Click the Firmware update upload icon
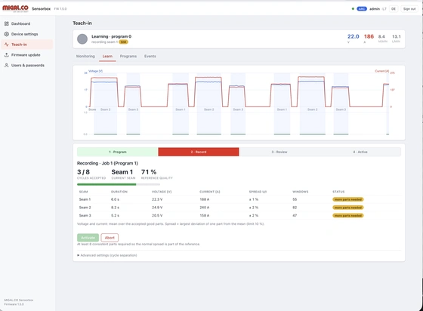The width and height of the screenshot is (423, 311). click(7, 55)
